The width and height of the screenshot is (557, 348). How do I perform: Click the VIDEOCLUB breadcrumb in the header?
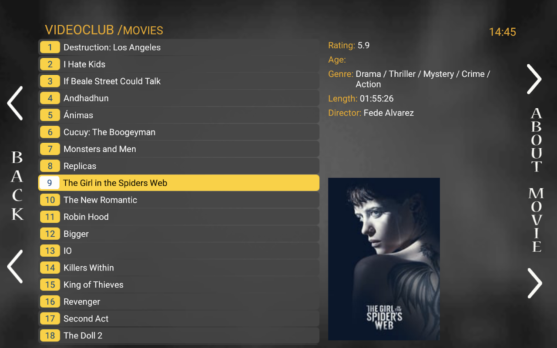pyautogui.click(x=80, y=30)
